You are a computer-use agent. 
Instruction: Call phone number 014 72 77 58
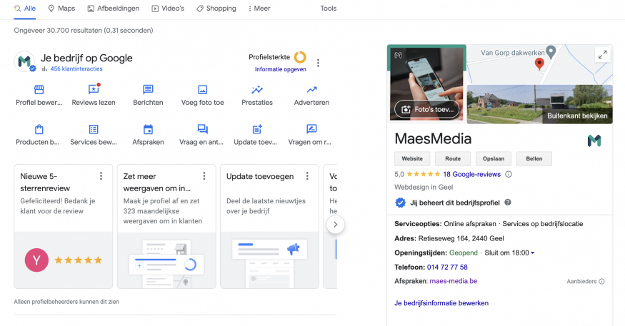447,267
